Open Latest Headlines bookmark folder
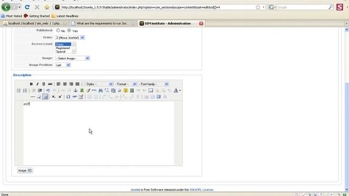 (65, 16)
